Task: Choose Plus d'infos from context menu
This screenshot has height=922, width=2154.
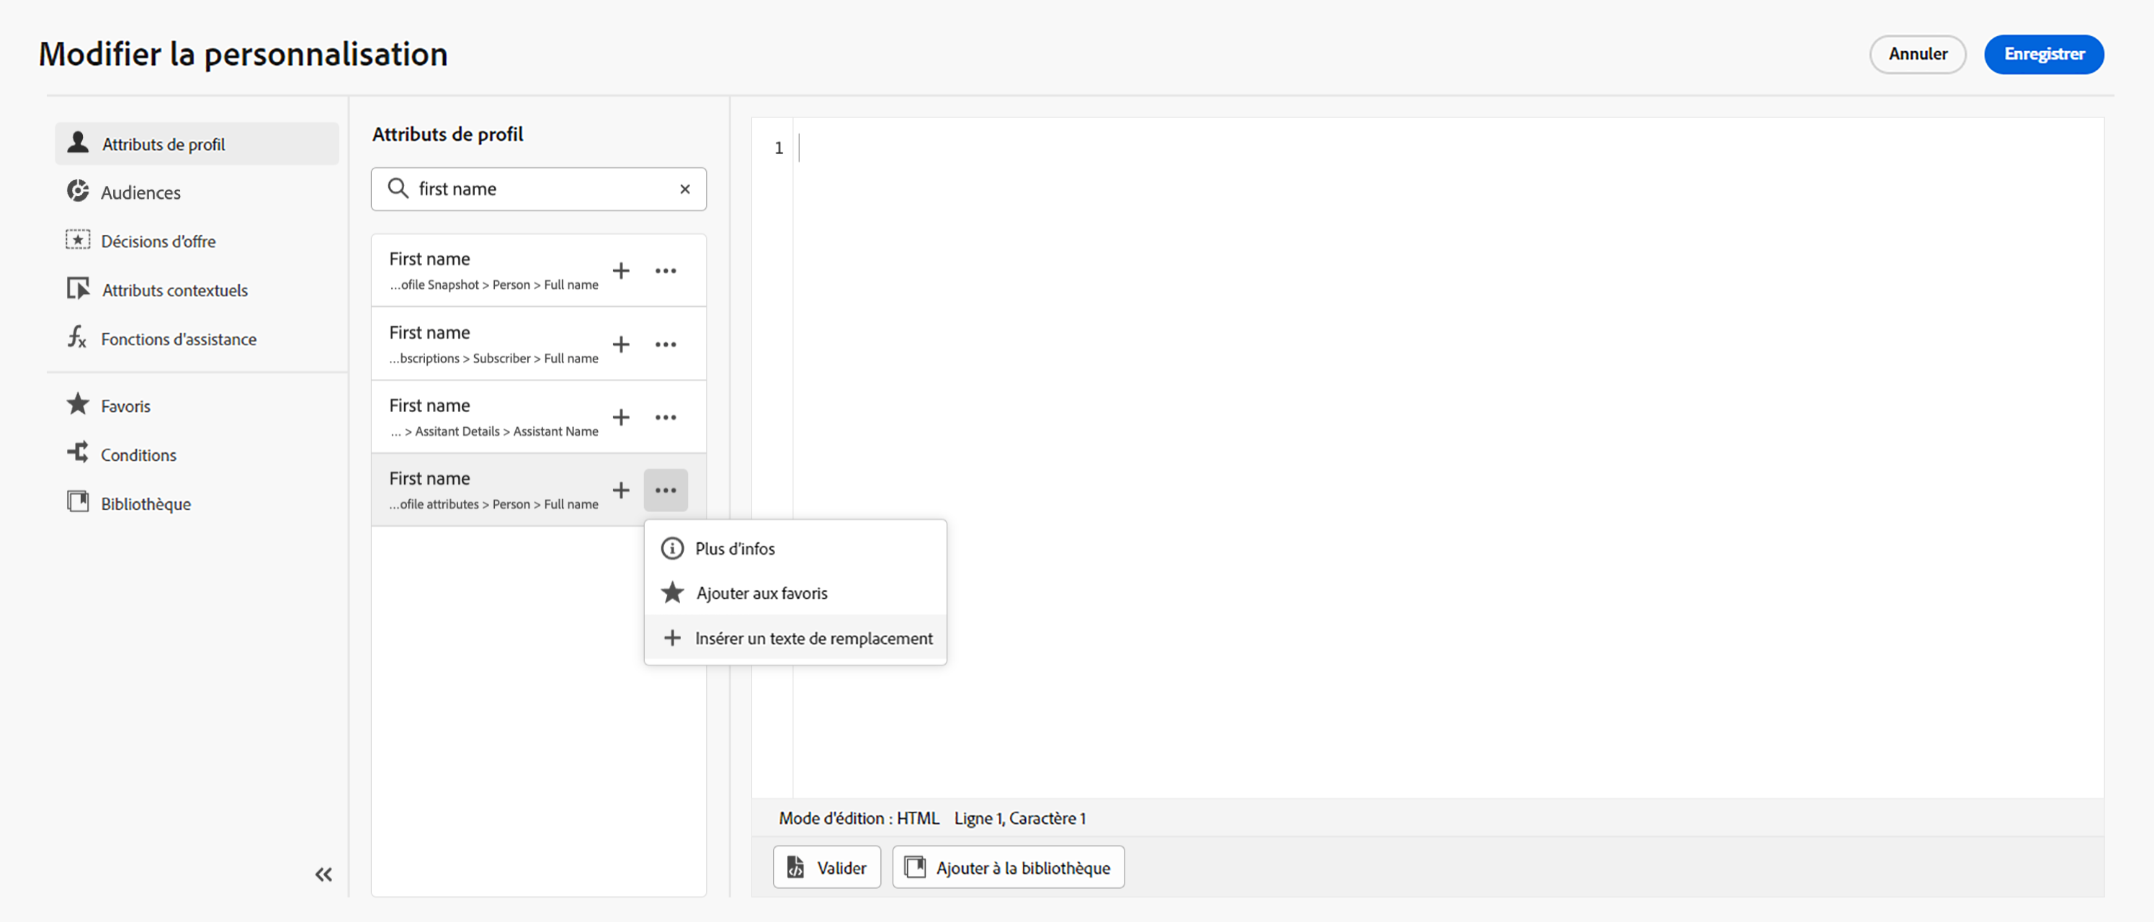Action: coord(734,548)
